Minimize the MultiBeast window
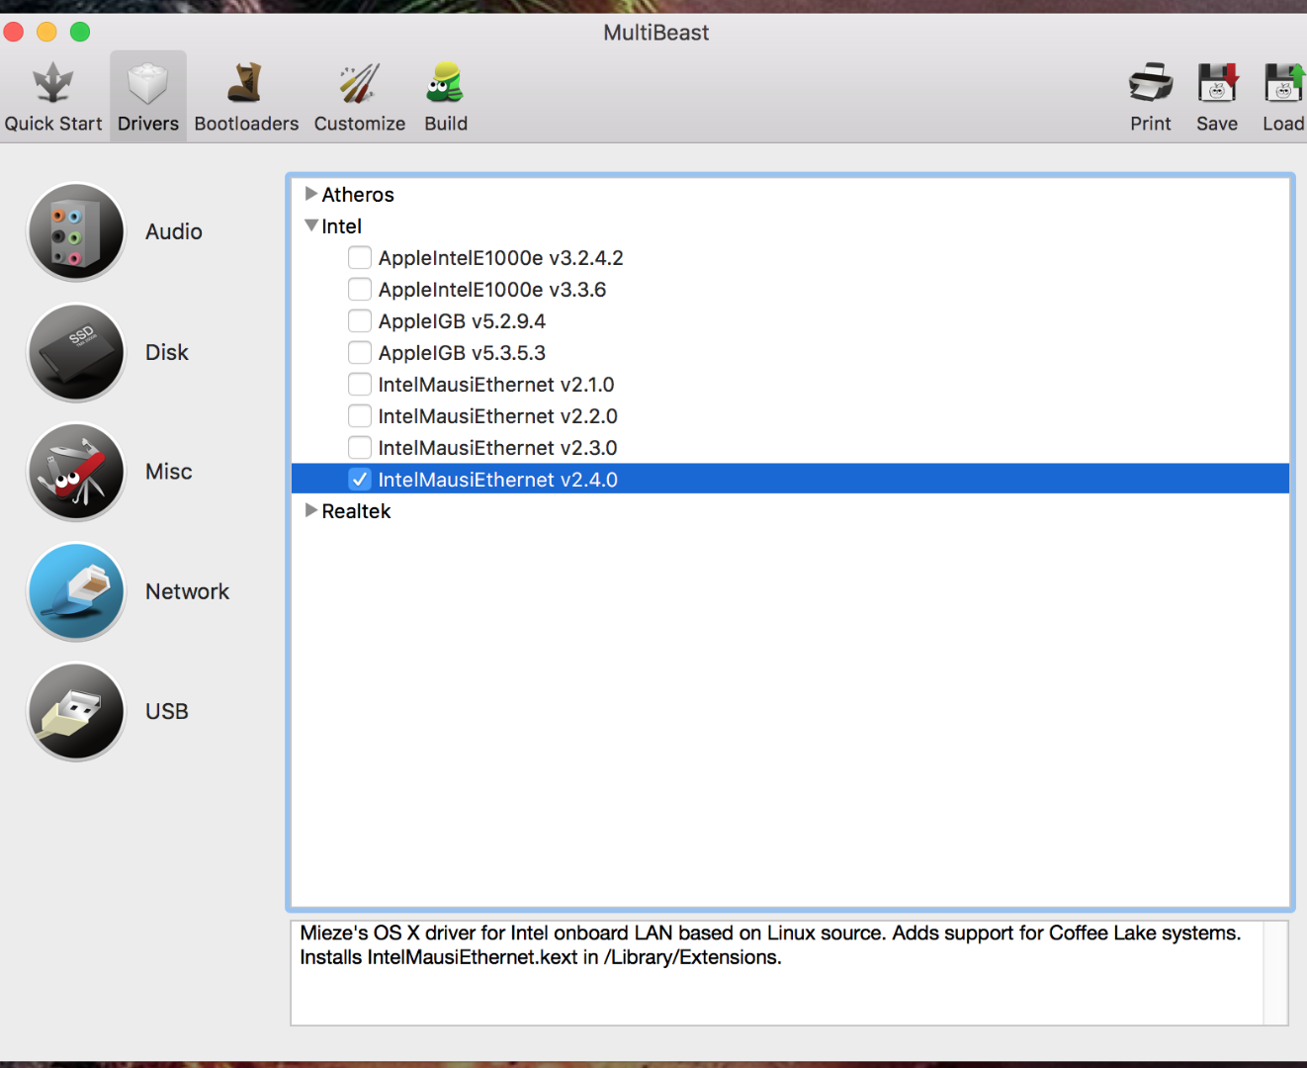This screenshot has width=1307, height=1068. point(46,32)
